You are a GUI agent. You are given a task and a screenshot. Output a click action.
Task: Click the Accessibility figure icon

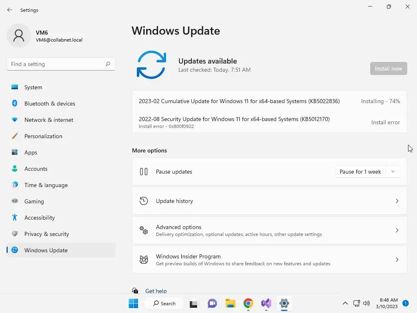click(x=15, y=218)
